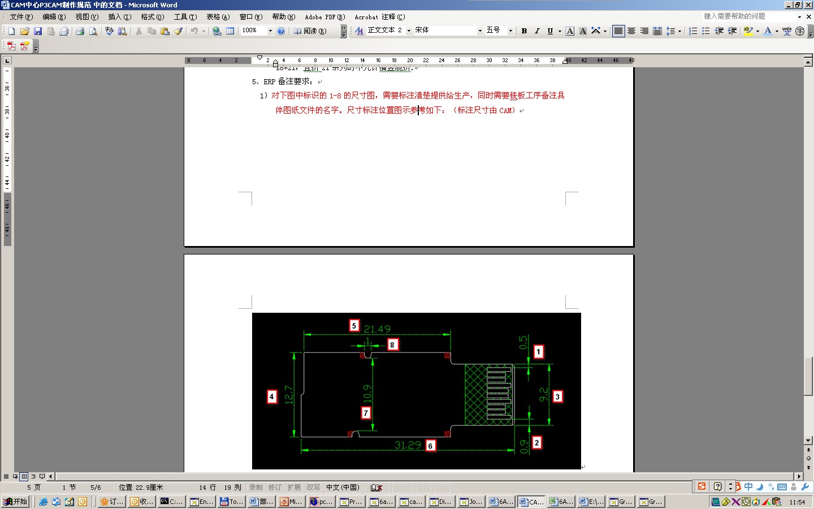The height and width of the screenshot is (509, 814).
Task: Open phonetic guide (wén) tool
Action: [787, 31]
